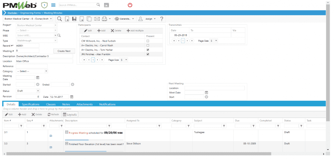Open attachments (0) link for item 3.1
This screenshot has width=334, height=159.
[51, 136]
